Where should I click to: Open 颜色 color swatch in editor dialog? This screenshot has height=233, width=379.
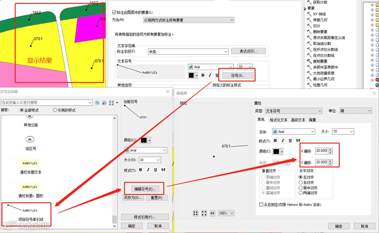click(x=278, y=151)
